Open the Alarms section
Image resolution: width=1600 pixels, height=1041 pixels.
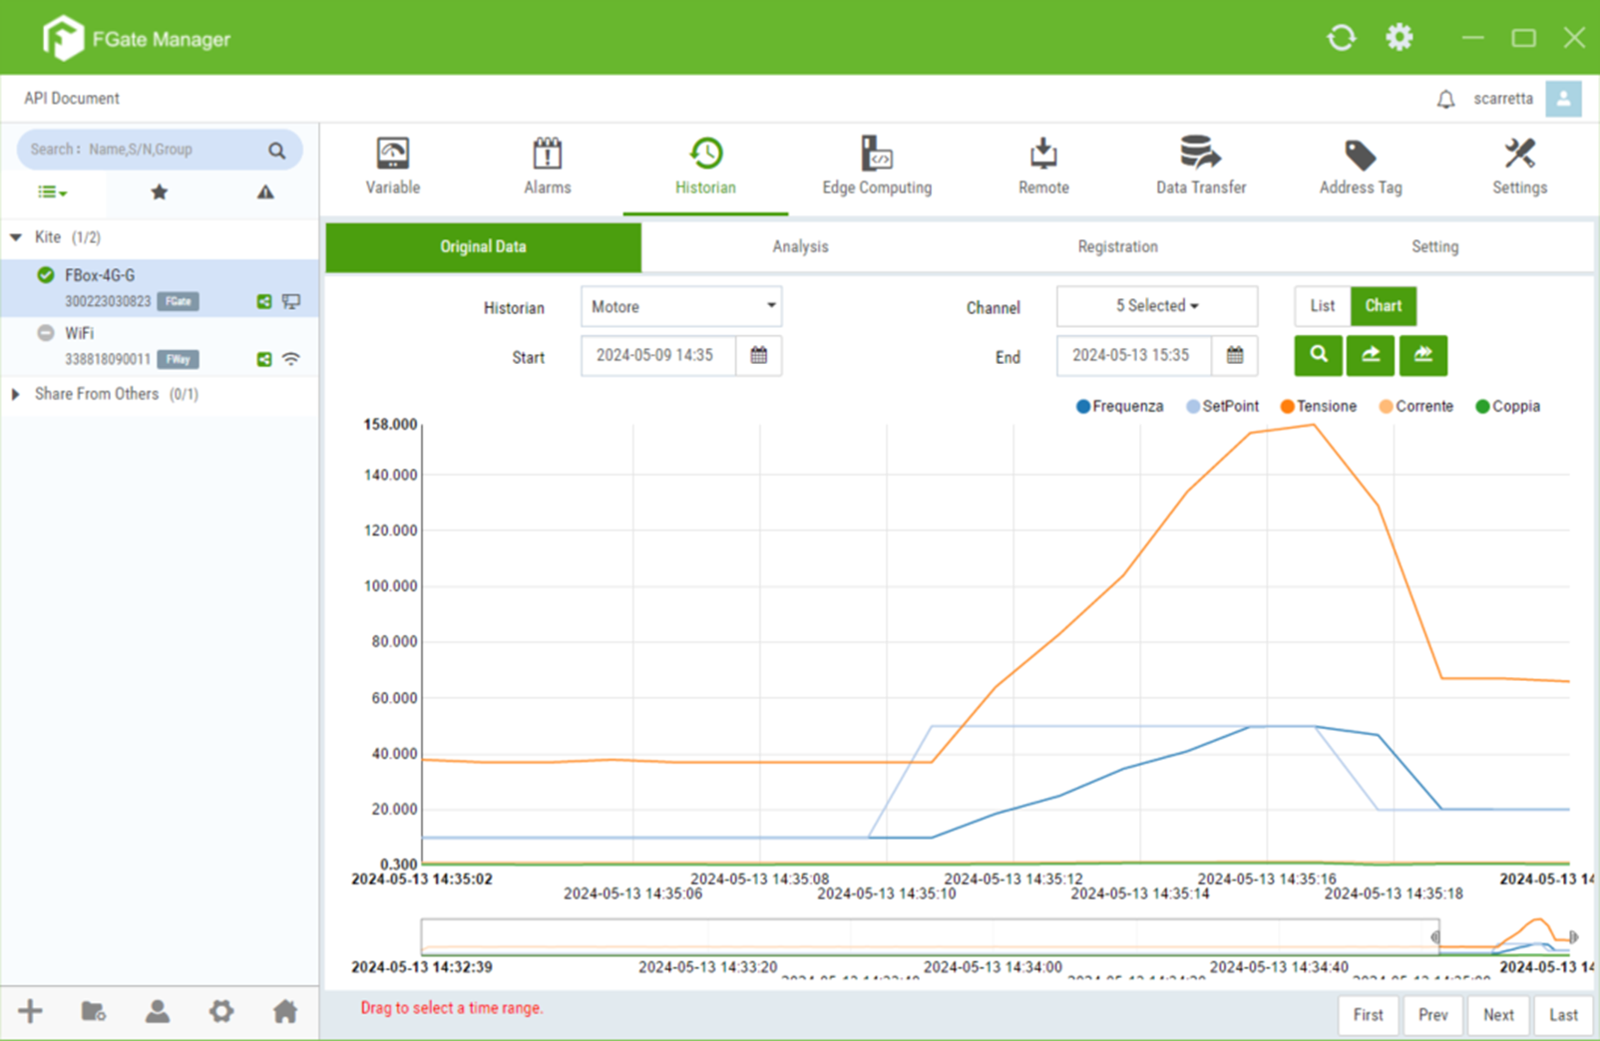(548, 166)
